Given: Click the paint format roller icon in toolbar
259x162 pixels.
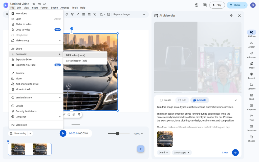Looking at the screenshot, I should [72, 14].
